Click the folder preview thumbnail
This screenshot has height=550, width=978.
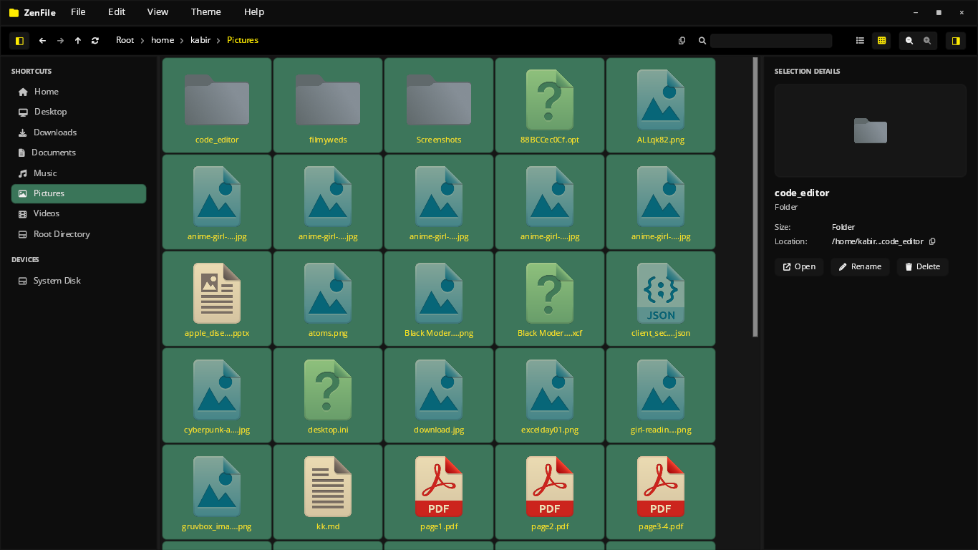[871, 130]
